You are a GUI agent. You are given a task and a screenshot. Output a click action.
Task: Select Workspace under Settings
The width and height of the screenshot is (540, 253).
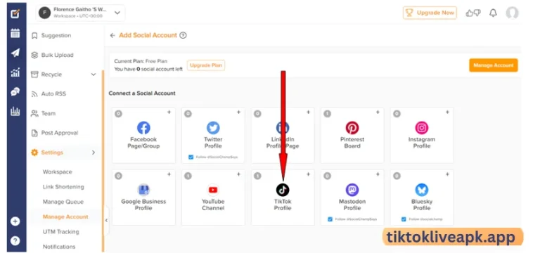57,171
